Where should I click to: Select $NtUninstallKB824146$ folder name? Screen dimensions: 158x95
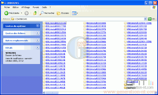tap(56, 51)
